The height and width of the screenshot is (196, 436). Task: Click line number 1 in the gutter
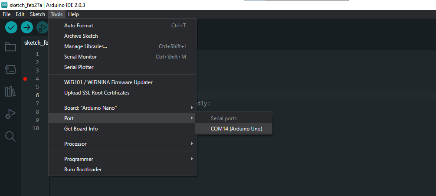click(37, 54)
